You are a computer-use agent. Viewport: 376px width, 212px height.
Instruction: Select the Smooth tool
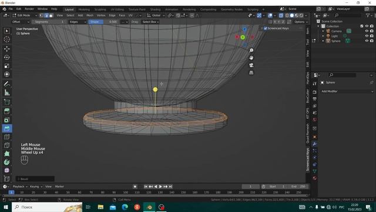(6, 170)
